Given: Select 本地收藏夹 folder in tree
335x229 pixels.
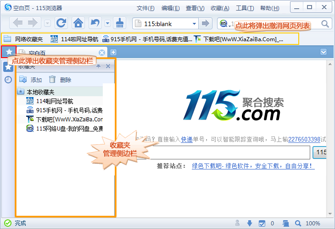Looking at the screenshot, I should 60,92.
